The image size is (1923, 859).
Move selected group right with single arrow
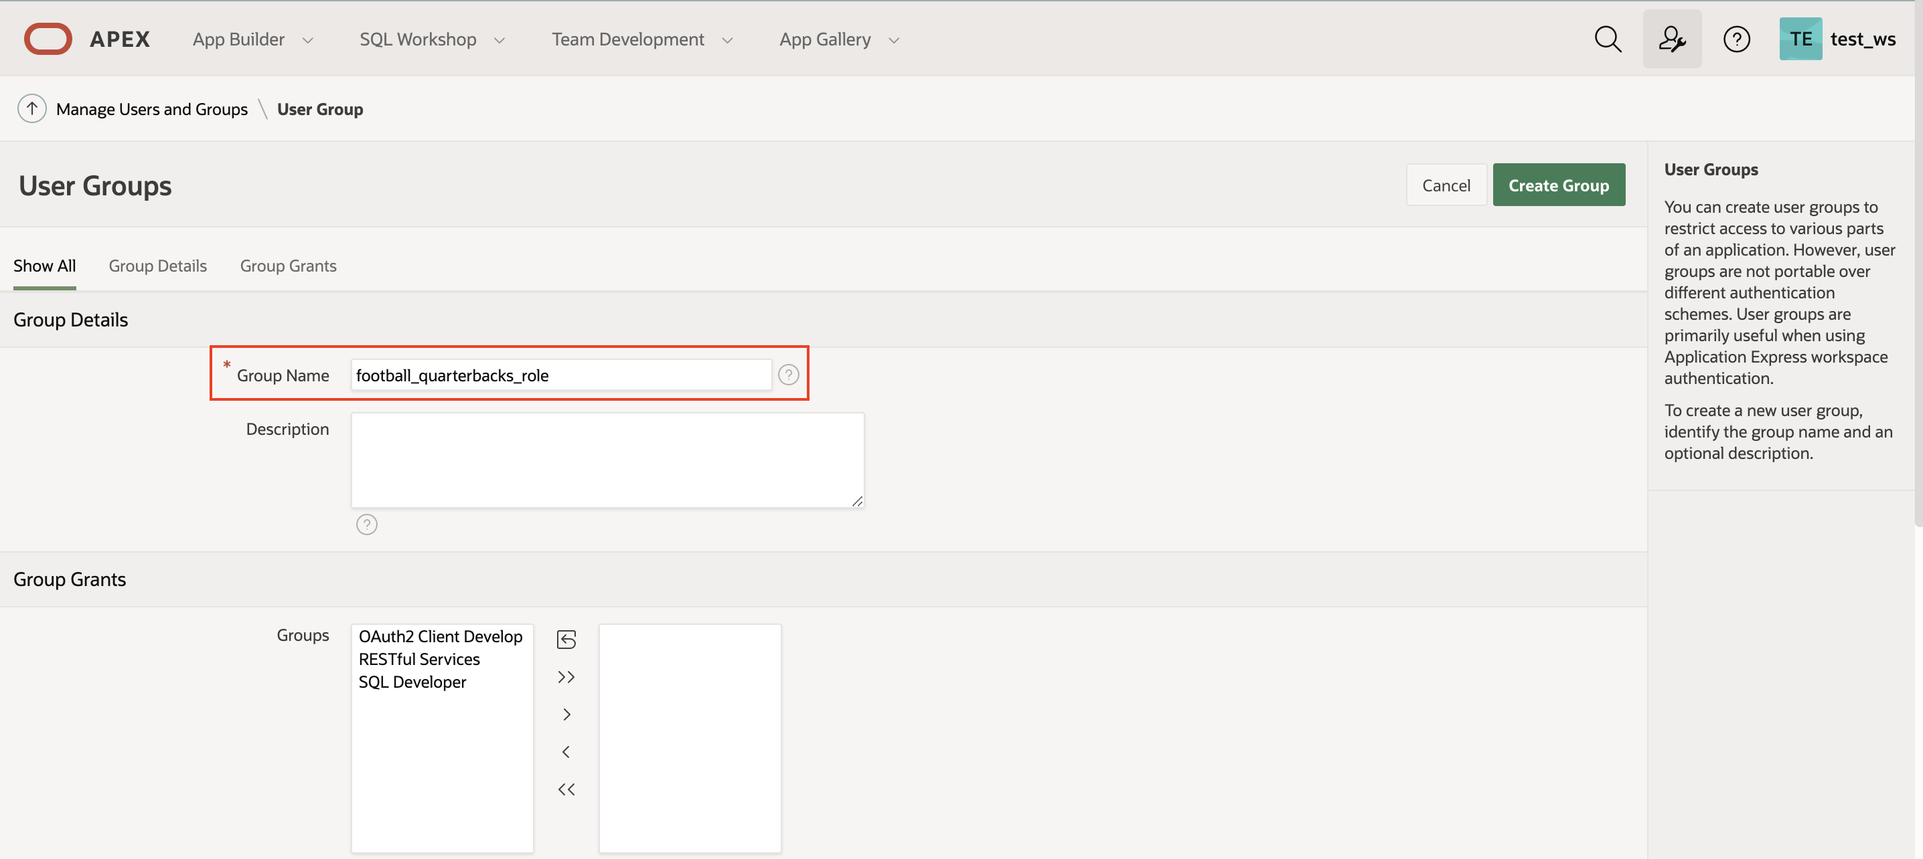(566, 714)
